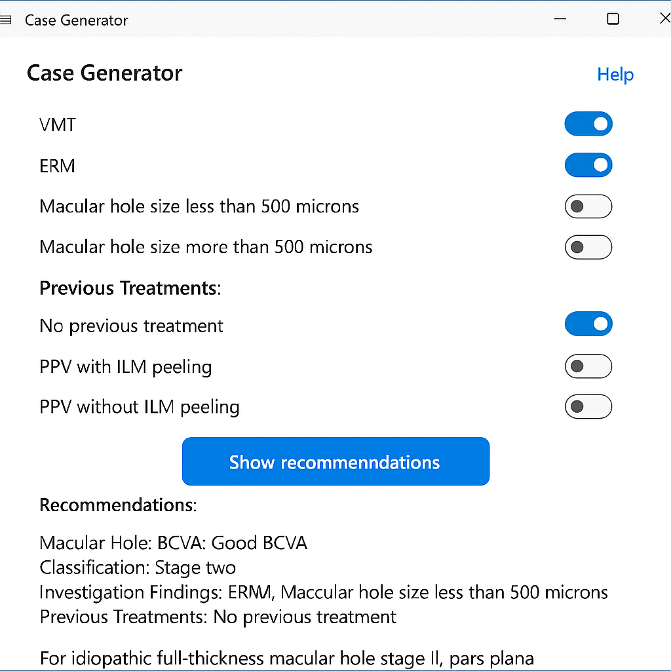Enable PPV without ILM peeling

[588, 406]
